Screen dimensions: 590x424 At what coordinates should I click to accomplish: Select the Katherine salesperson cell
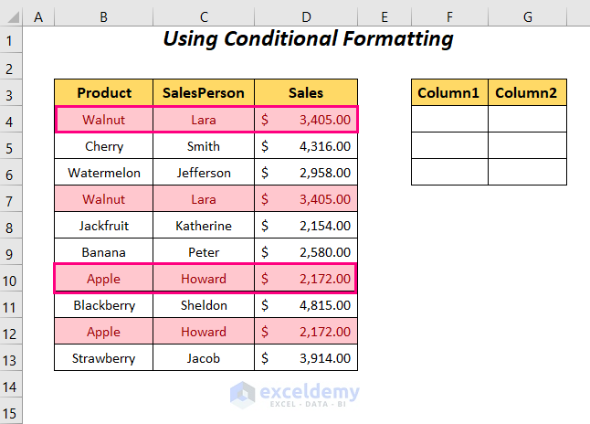pos(204,226)
